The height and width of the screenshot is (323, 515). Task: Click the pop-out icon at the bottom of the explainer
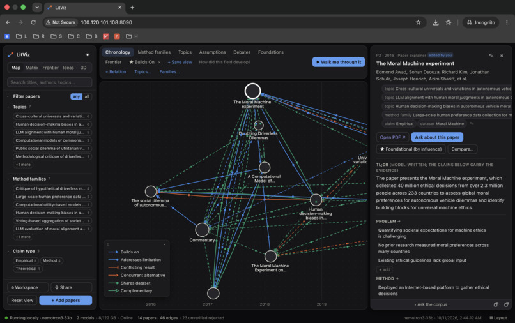496,304
